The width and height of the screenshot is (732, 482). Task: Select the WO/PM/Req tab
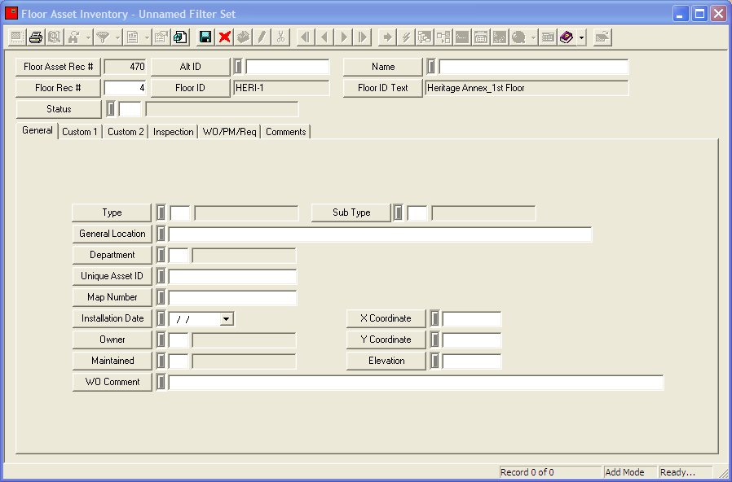point(229,132)
